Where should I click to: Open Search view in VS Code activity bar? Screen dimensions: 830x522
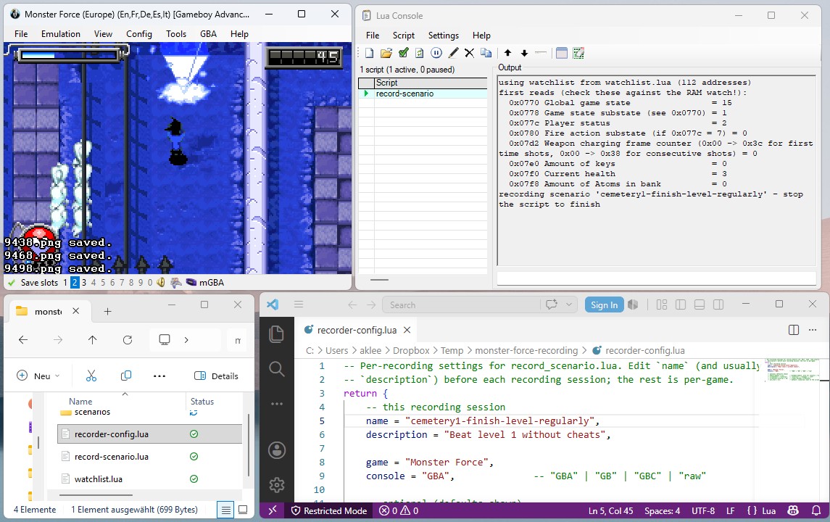[277, 368]
